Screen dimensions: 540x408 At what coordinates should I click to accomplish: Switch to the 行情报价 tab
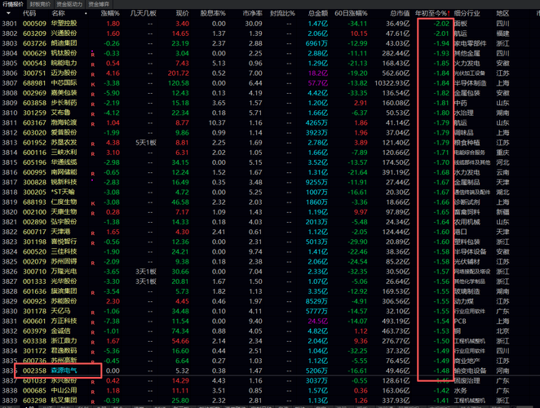pyautogui.click(x=13, y=4)
